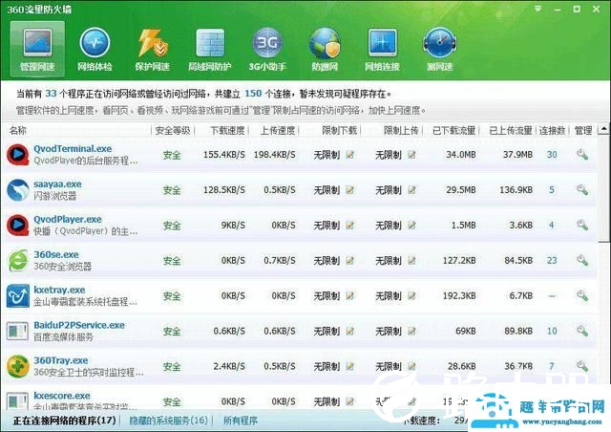
Task: Open manage wrench for BaiduP2PService.exe
Action: click(x=582, y=331)
